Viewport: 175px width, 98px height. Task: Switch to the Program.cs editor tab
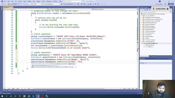click(x=6, y=7)
